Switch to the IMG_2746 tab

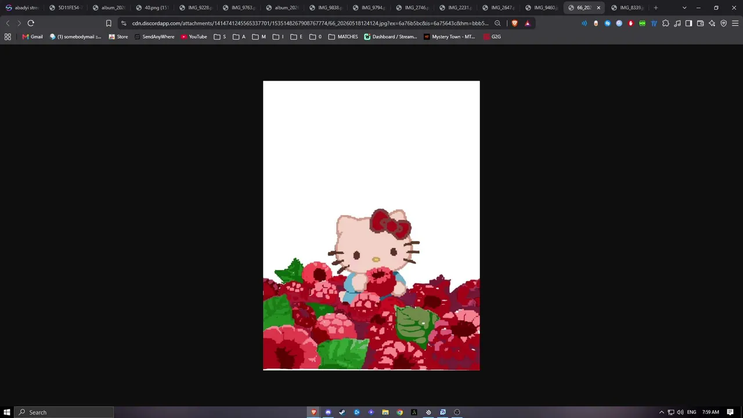[x=412, y=8]
